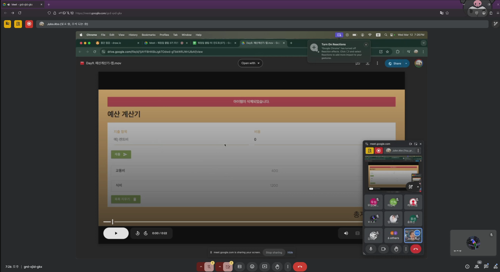500x272 pixels.
Task: Raise hand in bottom Meet toolbar
Action: coord(277,267)
